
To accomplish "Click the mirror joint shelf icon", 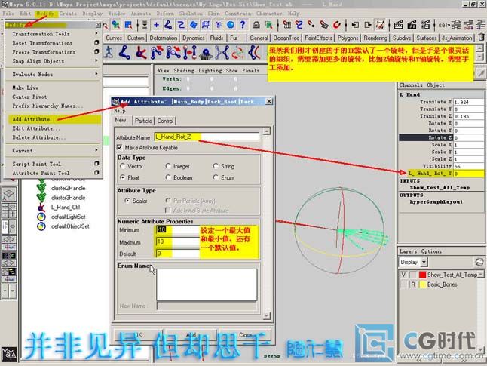I will pyautogui.click(x=222, y=52).
